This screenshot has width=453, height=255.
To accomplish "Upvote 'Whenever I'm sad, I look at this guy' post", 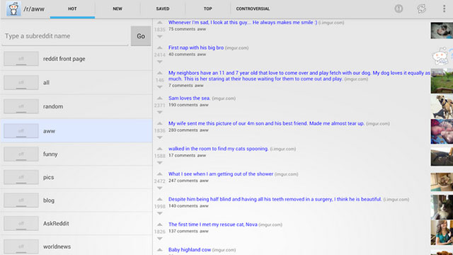I will pos(160,22).
